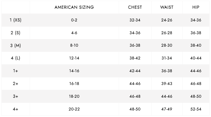Click the 1+ size row label

(x=15, y=71)
